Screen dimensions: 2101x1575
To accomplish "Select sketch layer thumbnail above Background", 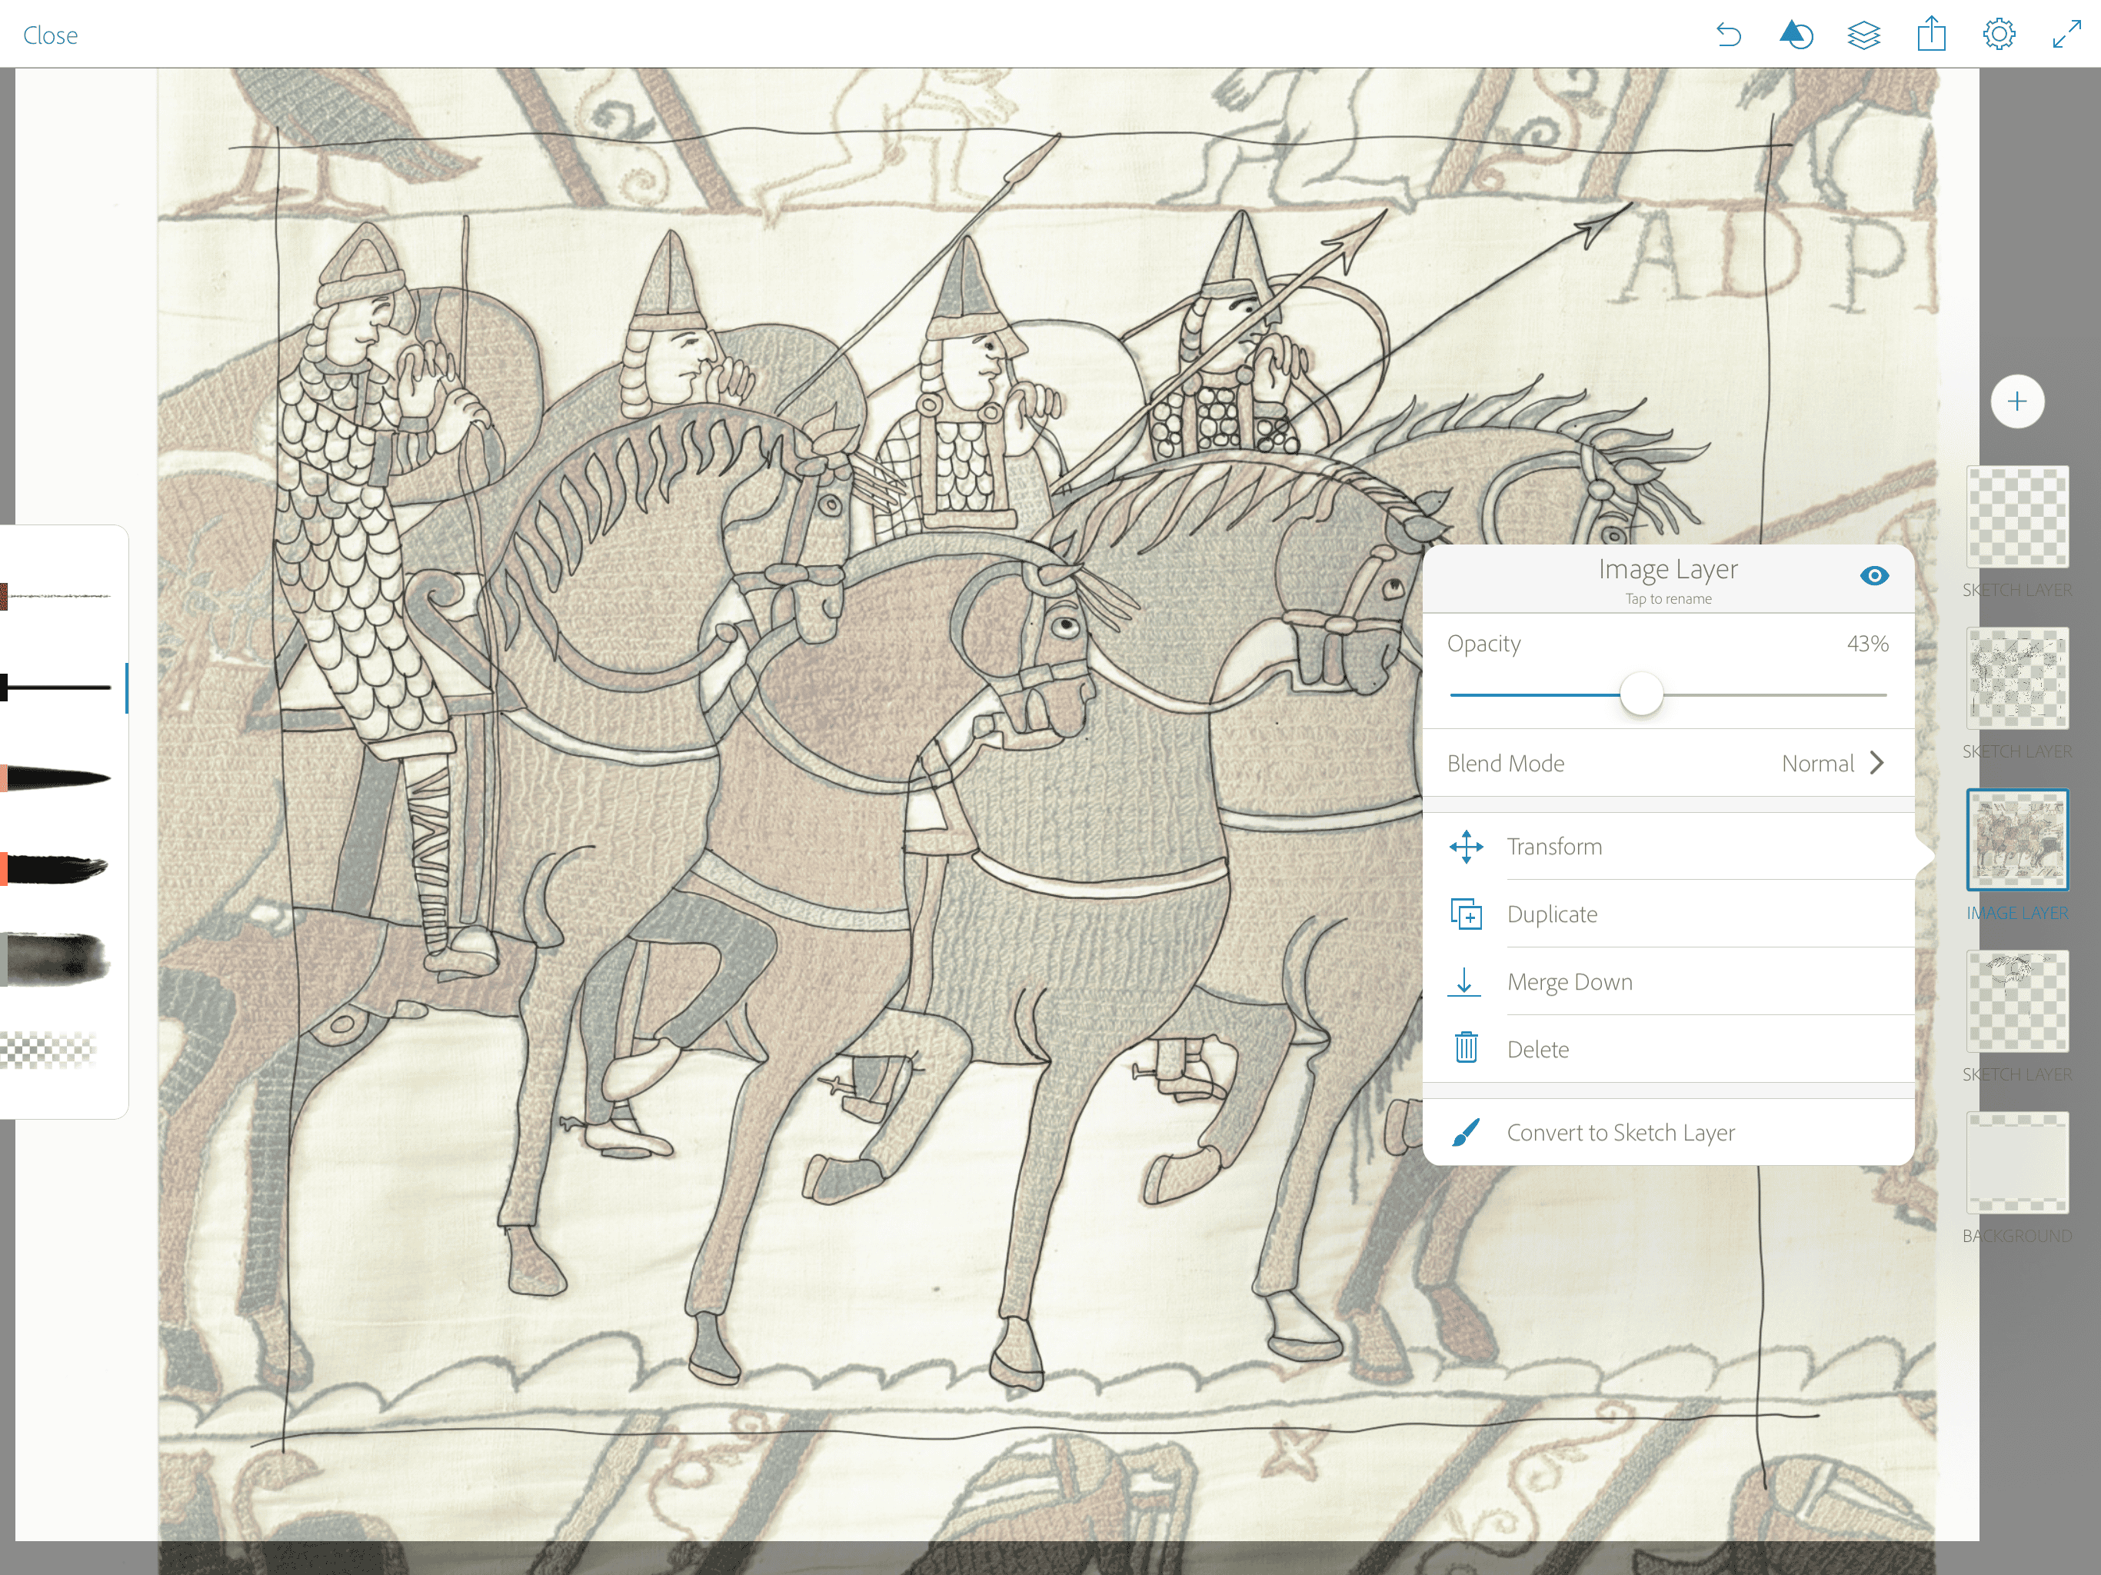I will point(2017,1001).
